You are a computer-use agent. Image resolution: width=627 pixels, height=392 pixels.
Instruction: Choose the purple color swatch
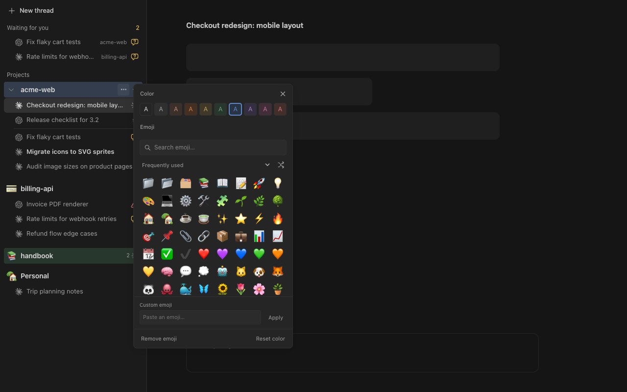pos(250,109)
